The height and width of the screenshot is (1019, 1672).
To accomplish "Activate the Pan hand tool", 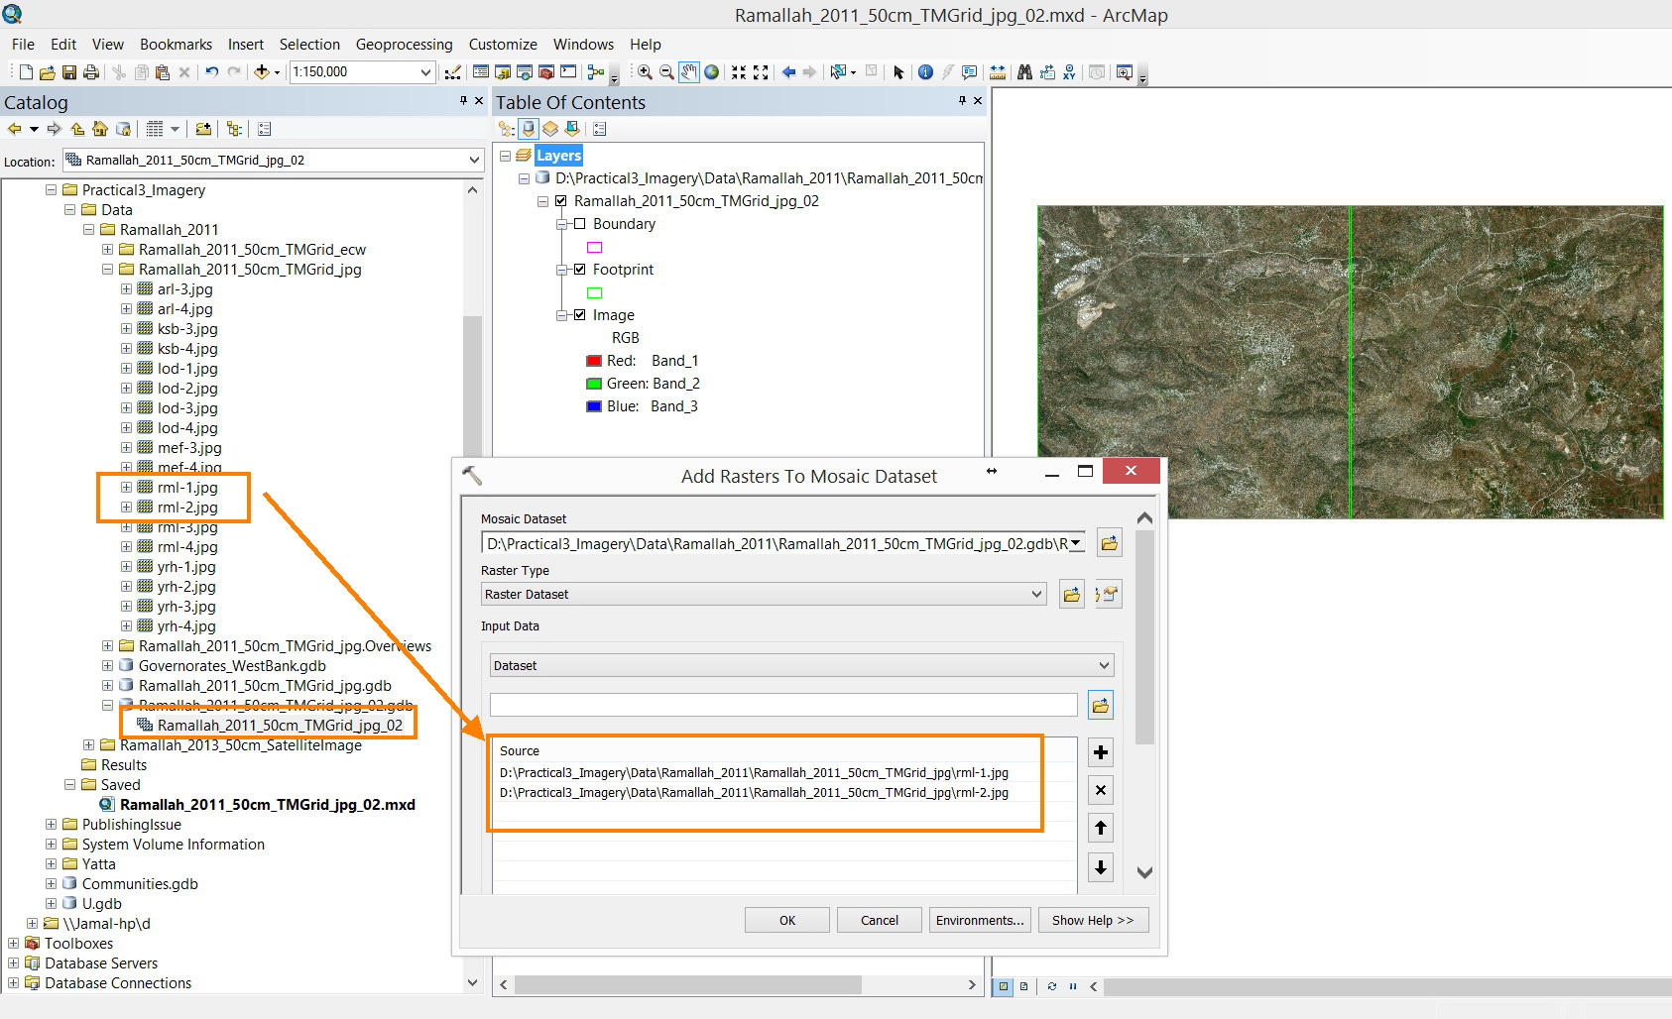I will (689, 72).
